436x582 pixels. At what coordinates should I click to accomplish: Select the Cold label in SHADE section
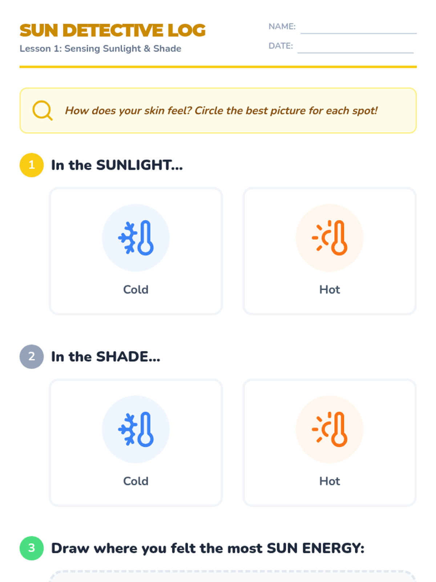pyautogui.click(x=136, y=481)
